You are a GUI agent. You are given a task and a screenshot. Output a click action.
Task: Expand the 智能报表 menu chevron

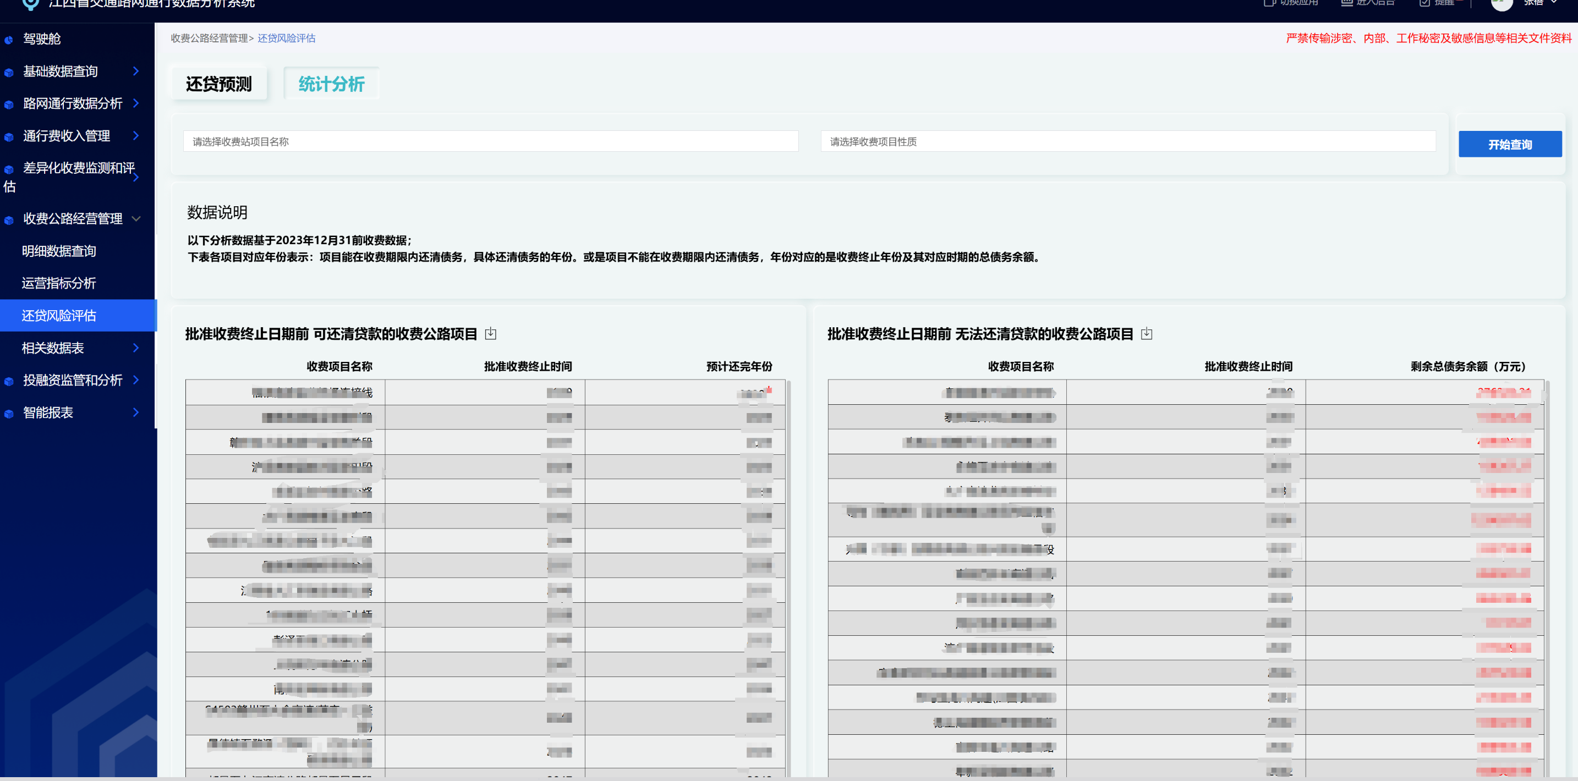click(x=136, y=413)
